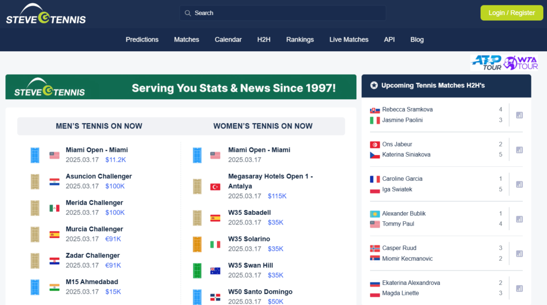
Task: Click player name Tommy Paul
Action: pos(398,224)
